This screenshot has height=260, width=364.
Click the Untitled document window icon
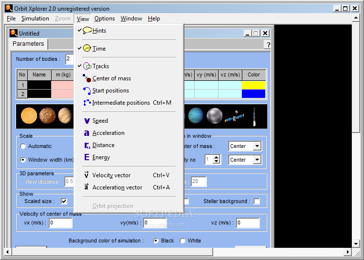[x=14, y=33]
